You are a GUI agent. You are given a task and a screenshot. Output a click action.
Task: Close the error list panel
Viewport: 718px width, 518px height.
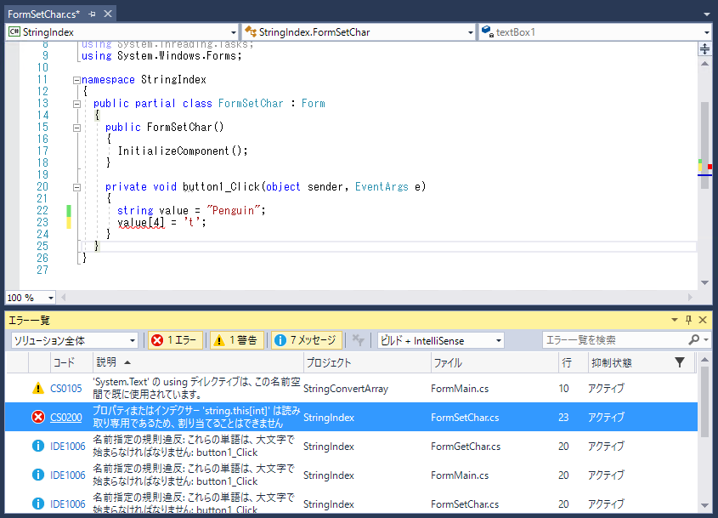pos(703,320)
